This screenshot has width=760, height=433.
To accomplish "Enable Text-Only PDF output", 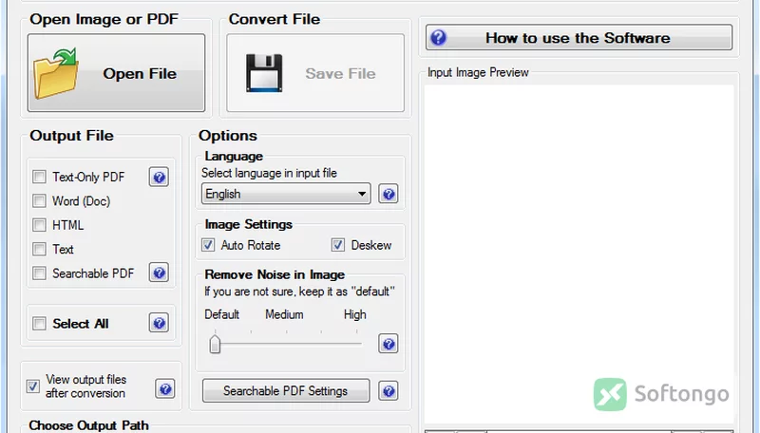I will (x=39, y=177).
